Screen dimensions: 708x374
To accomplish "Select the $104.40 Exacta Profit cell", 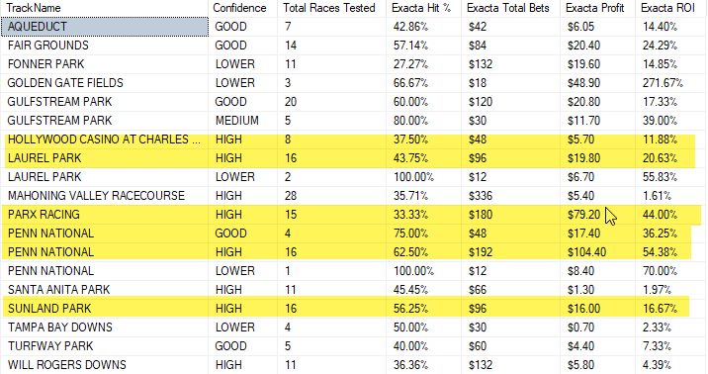I will [598, 252].
